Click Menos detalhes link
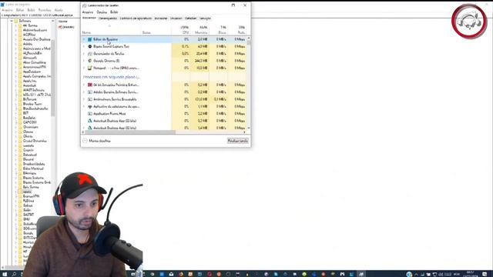 [x=99, y=141]
